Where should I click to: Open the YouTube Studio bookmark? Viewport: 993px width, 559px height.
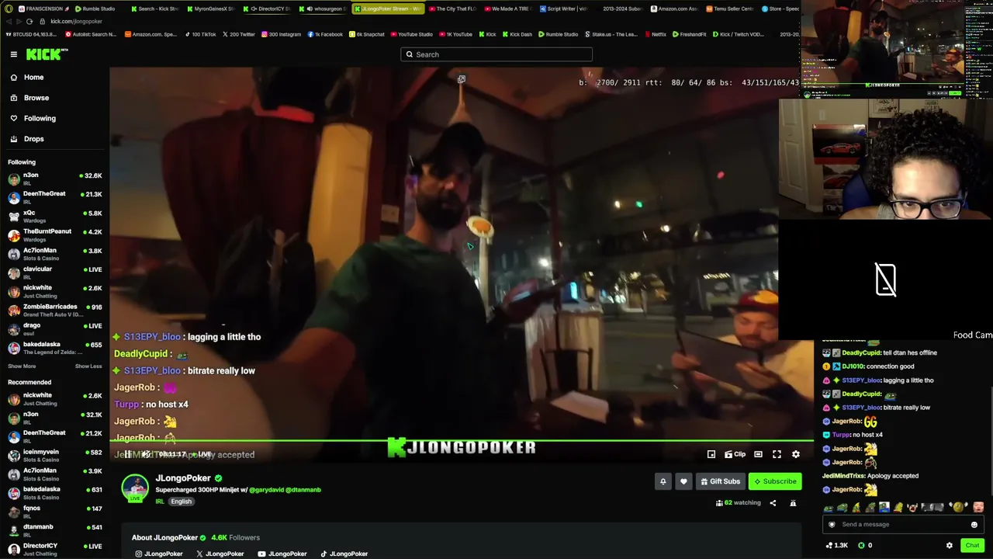click(x=411, y=34)
